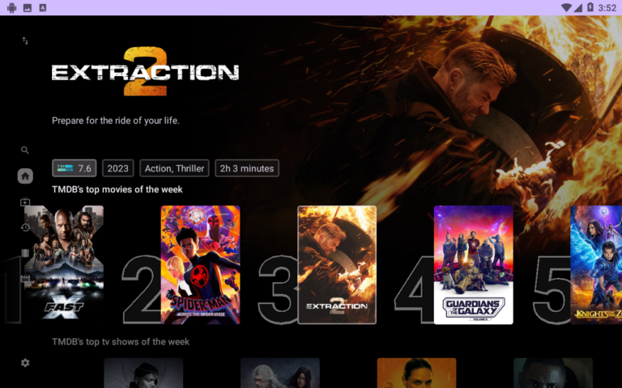This screenshot has height=388, width=622.
Task: Click the Extraction 2 title logo
Action: [145, 71]
